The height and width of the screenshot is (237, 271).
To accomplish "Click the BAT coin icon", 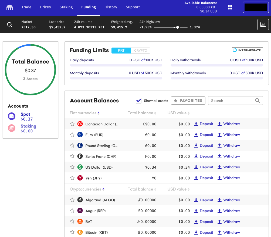I will coord(80,222).
